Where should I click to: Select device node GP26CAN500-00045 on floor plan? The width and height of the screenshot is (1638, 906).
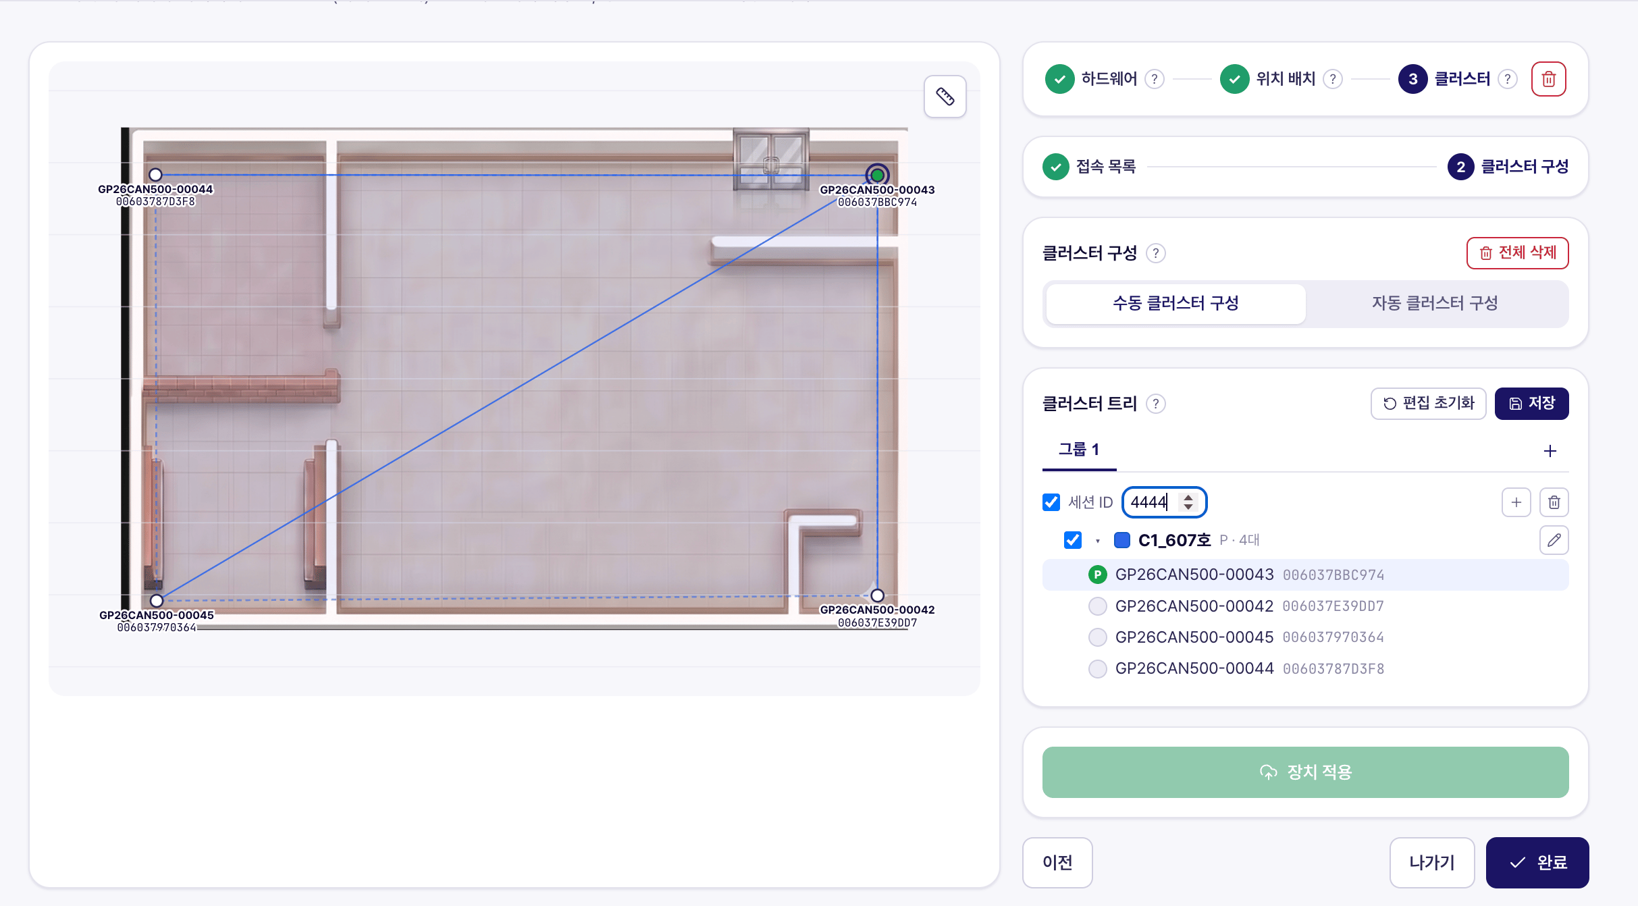(x=157, y=600)
